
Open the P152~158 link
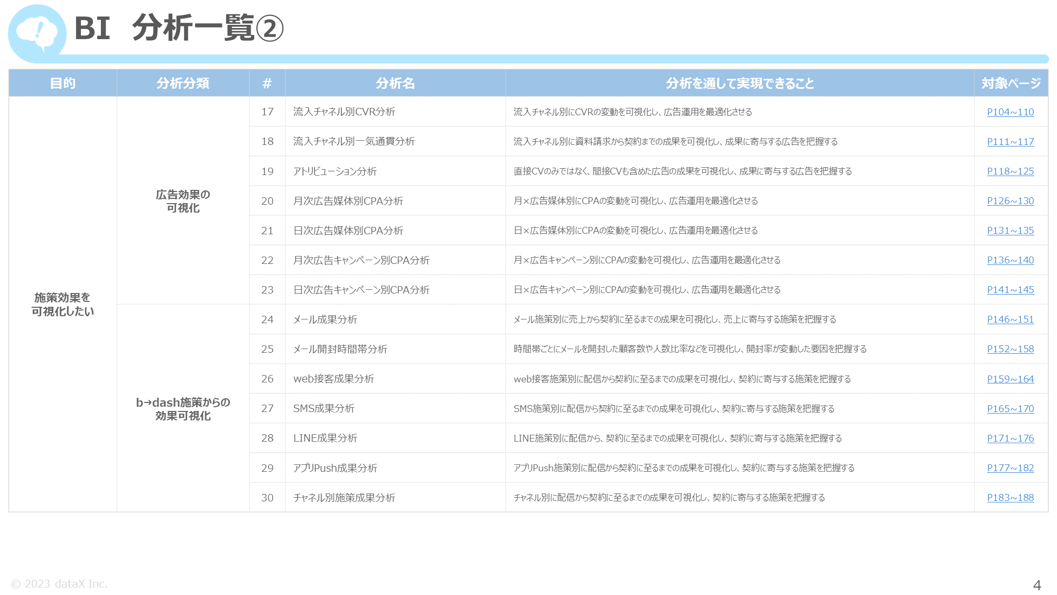[1010, 349]
